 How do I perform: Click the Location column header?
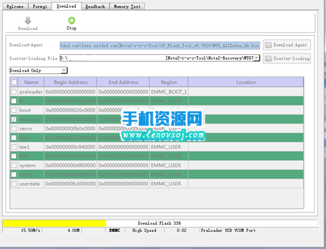[x=246, y=82]
